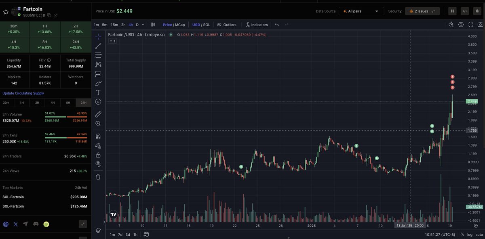Switch chart to MCap view

pos(180,25)
